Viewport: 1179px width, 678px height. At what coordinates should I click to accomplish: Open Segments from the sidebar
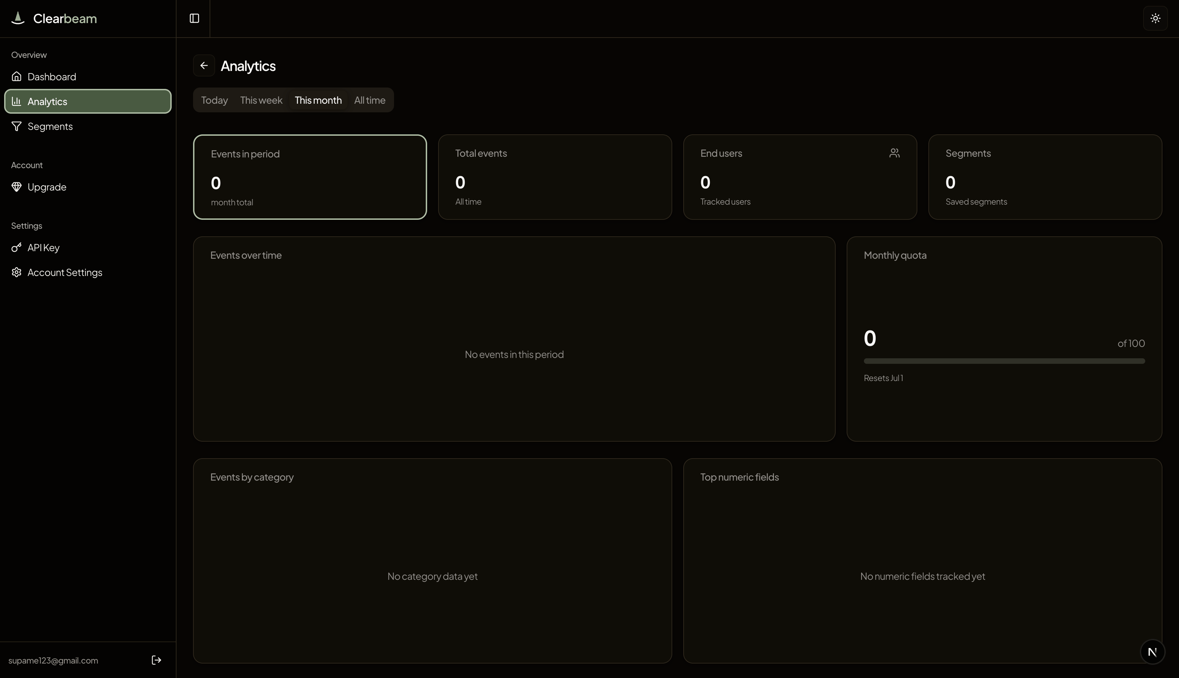tap(88, 126)
